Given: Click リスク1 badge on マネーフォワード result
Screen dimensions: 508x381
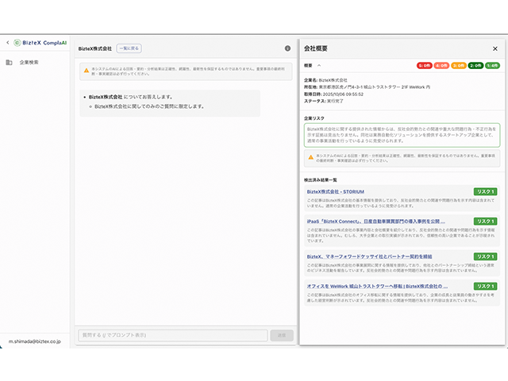Looking at the screenshot, I should (485, 256).
